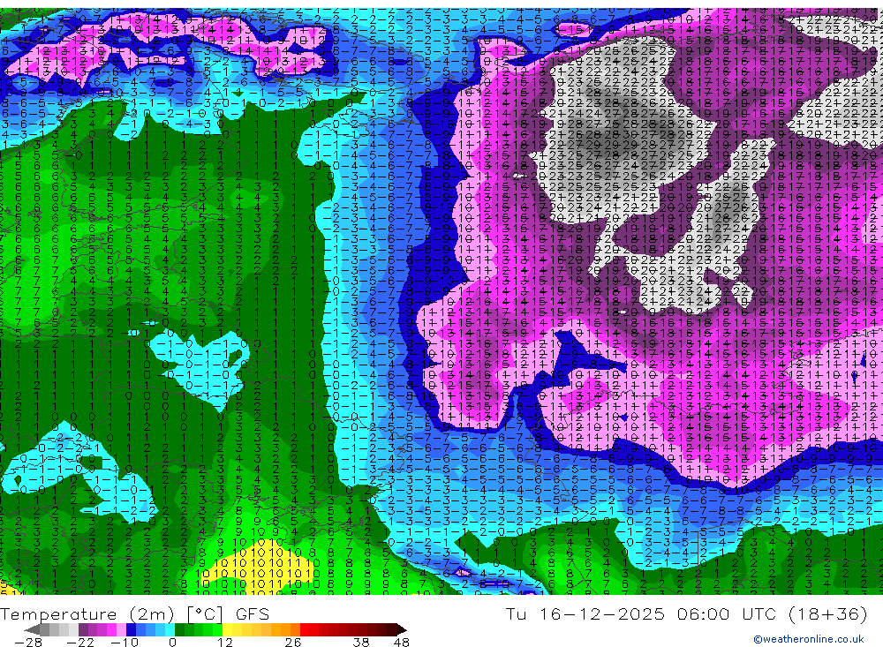Click the -22 label on the color scale

[x=80, y=642]
